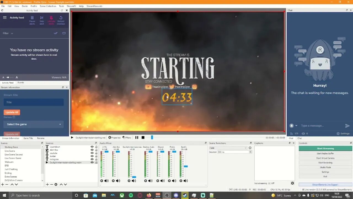The height and width of the screenshot is (199, 353).
Task: Move the scene up in Scenes panel
Action: click(12, 184)
